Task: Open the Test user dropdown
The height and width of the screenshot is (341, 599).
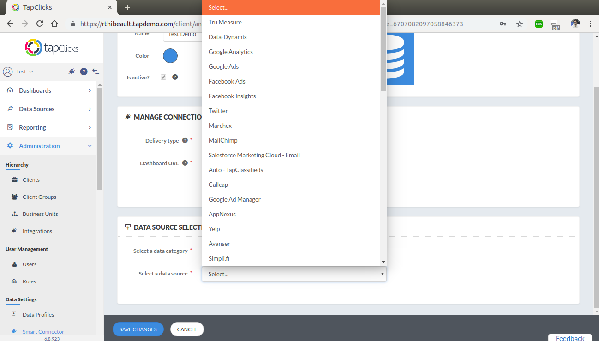Action: pos(24,72)
